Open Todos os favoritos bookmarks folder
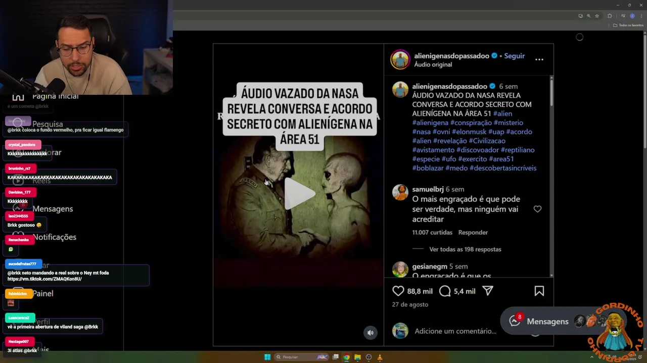 pos(628,25)
